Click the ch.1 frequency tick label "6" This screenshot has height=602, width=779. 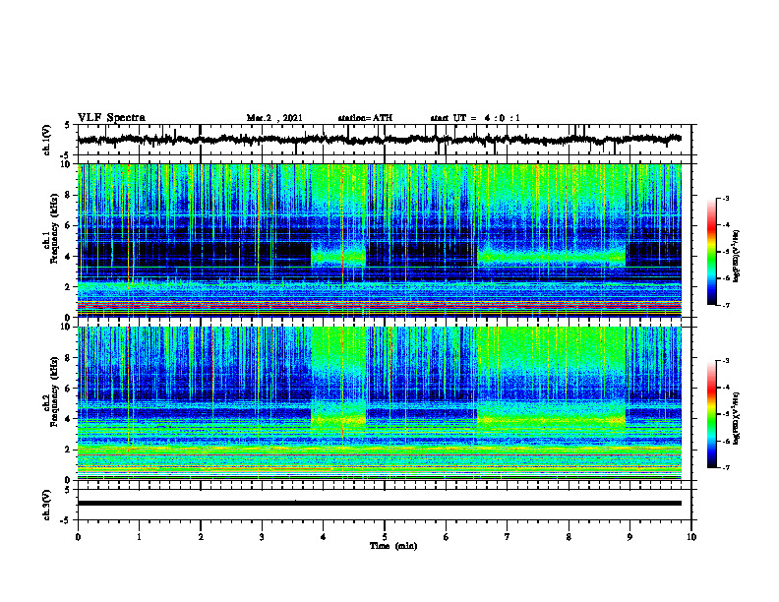tap(68, 225)
